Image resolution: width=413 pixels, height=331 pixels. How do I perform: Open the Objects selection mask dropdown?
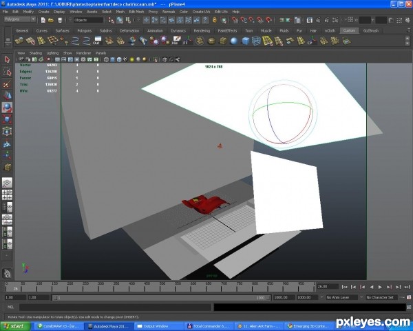[x=88, y=20]
